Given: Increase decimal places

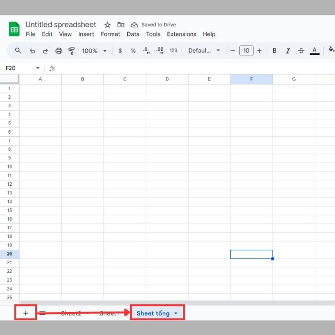Looking at the screenshot, I should pos(160,51).
